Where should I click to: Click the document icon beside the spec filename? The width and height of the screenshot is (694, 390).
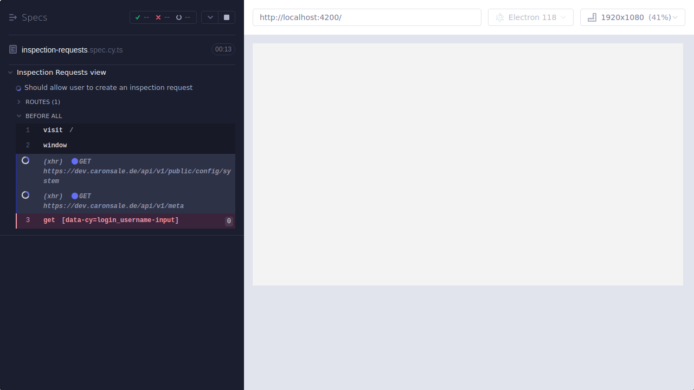click(x=12, y=49)
